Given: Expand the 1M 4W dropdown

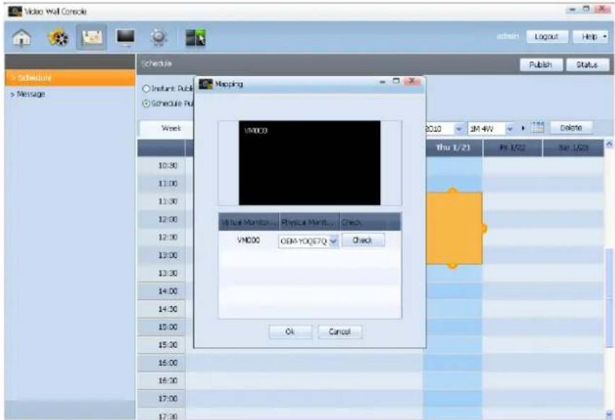Looking at the screenshot, I should (x=509, y=128).
